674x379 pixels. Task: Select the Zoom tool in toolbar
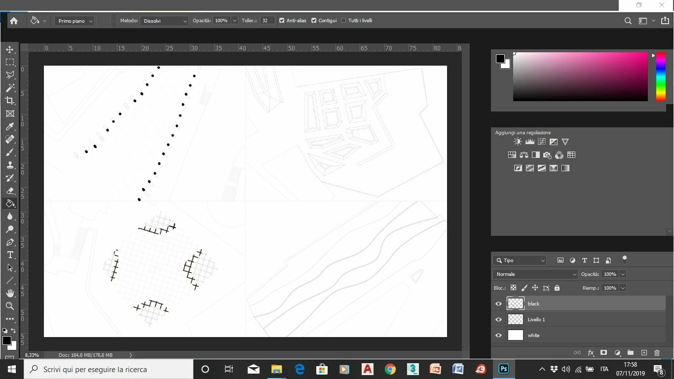10,306
